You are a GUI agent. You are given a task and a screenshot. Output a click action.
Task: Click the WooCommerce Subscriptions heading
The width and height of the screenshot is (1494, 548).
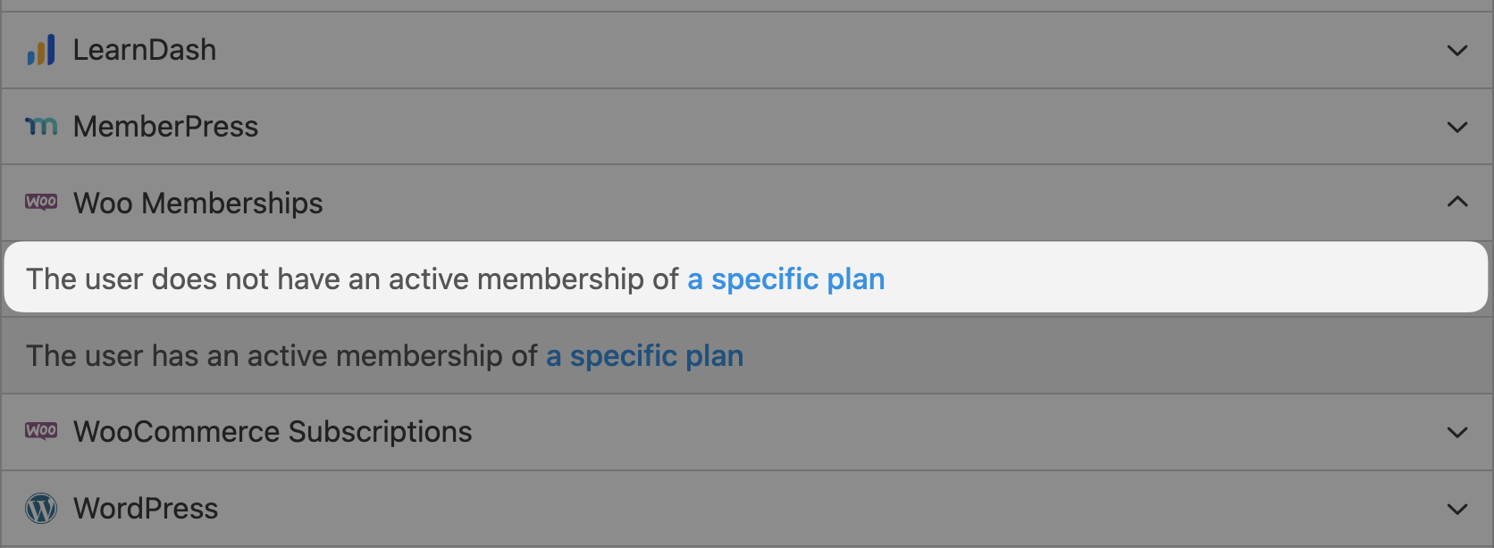click(273, 432)
